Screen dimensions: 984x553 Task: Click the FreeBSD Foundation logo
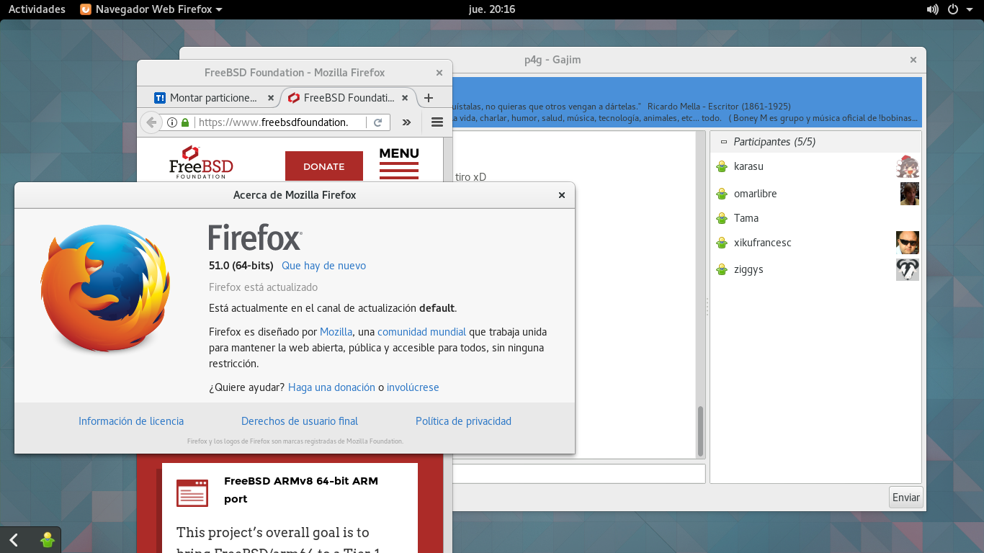tap(201, 162)
